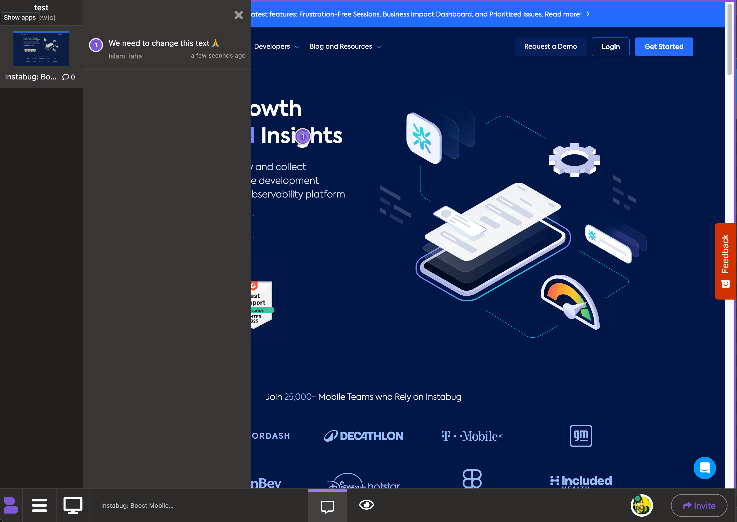Image resolution: width=737 pixels, height=522 pixels.
Task: Click the desktop monitor view icon
Action: click(x=73, y=505)
